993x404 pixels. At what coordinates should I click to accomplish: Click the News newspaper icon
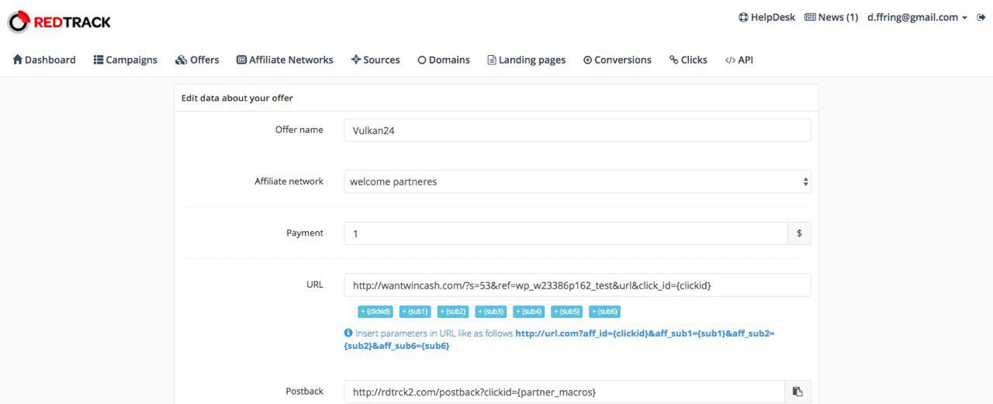click(810, 17)
